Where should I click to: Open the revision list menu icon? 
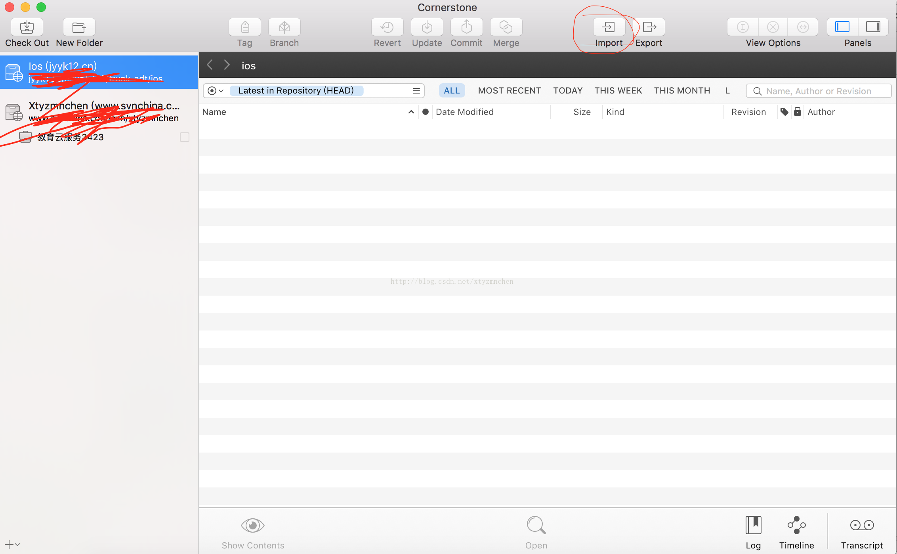[x=416, y=91]
